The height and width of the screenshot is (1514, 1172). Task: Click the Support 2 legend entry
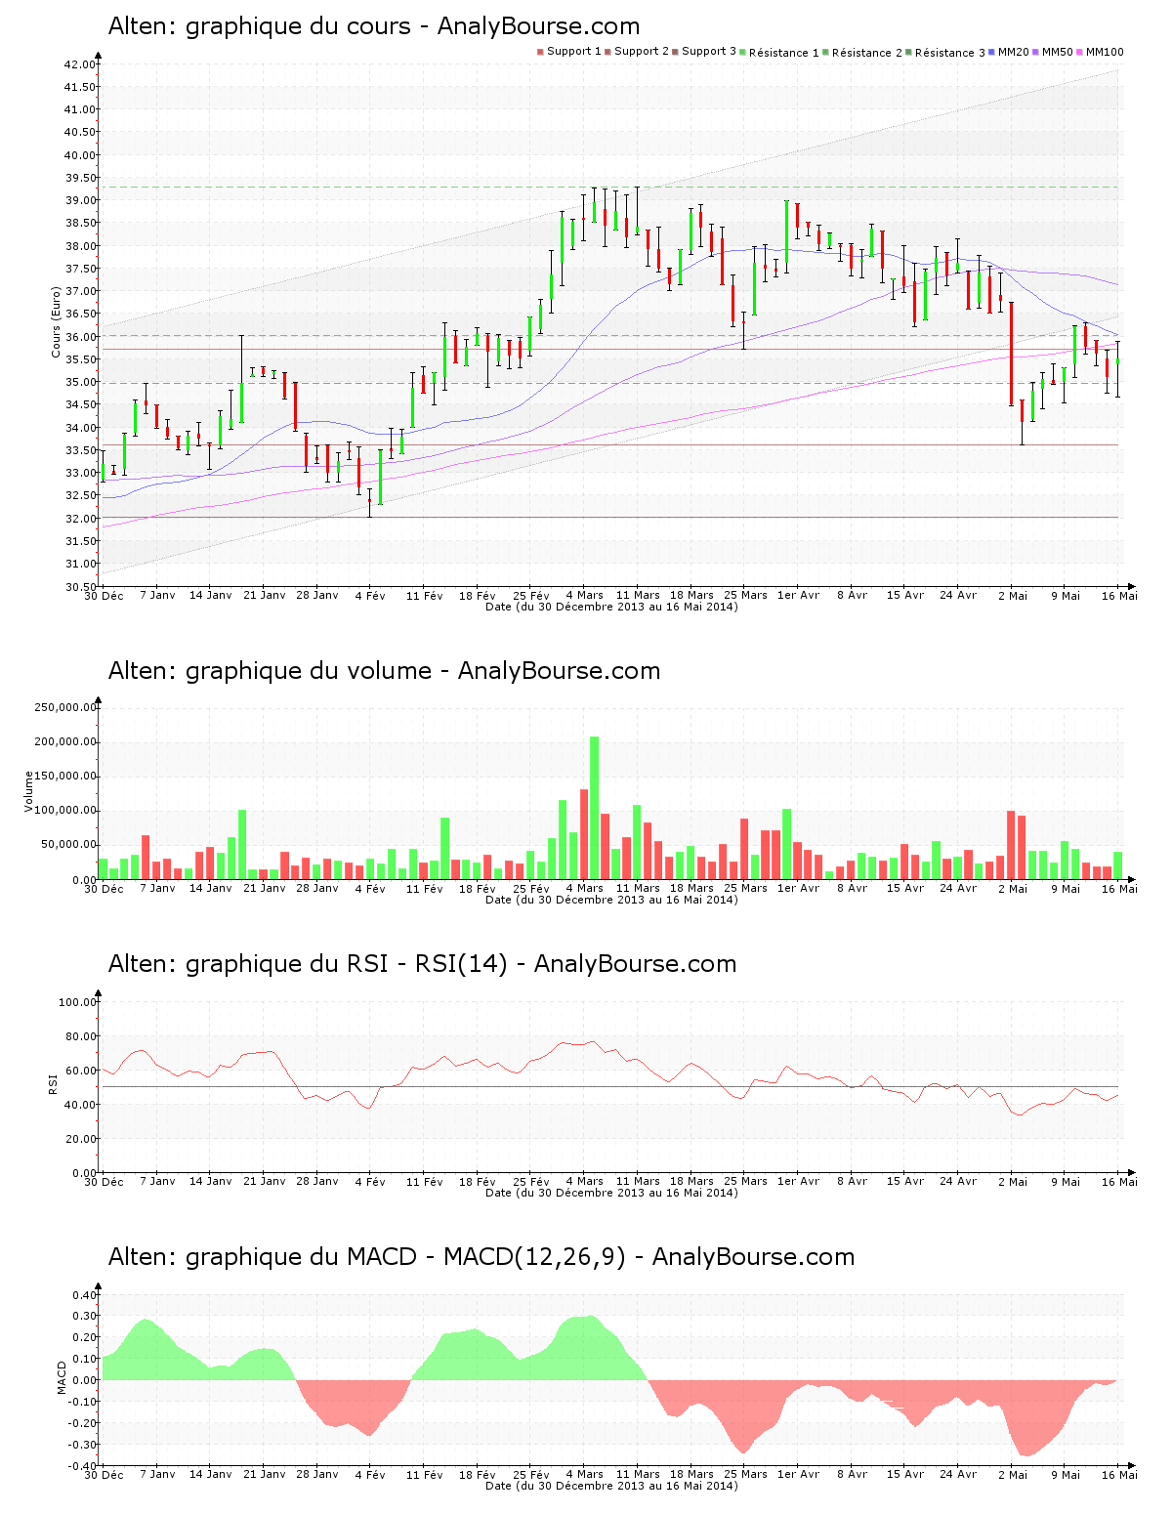637,52
